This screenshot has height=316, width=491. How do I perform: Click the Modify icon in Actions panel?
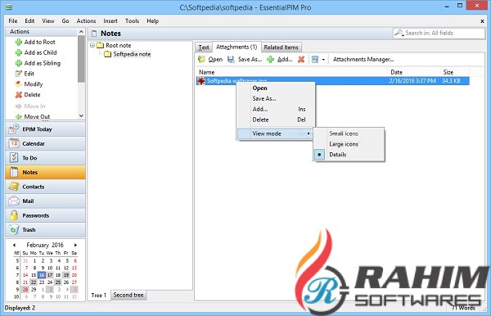click(19, 84)
